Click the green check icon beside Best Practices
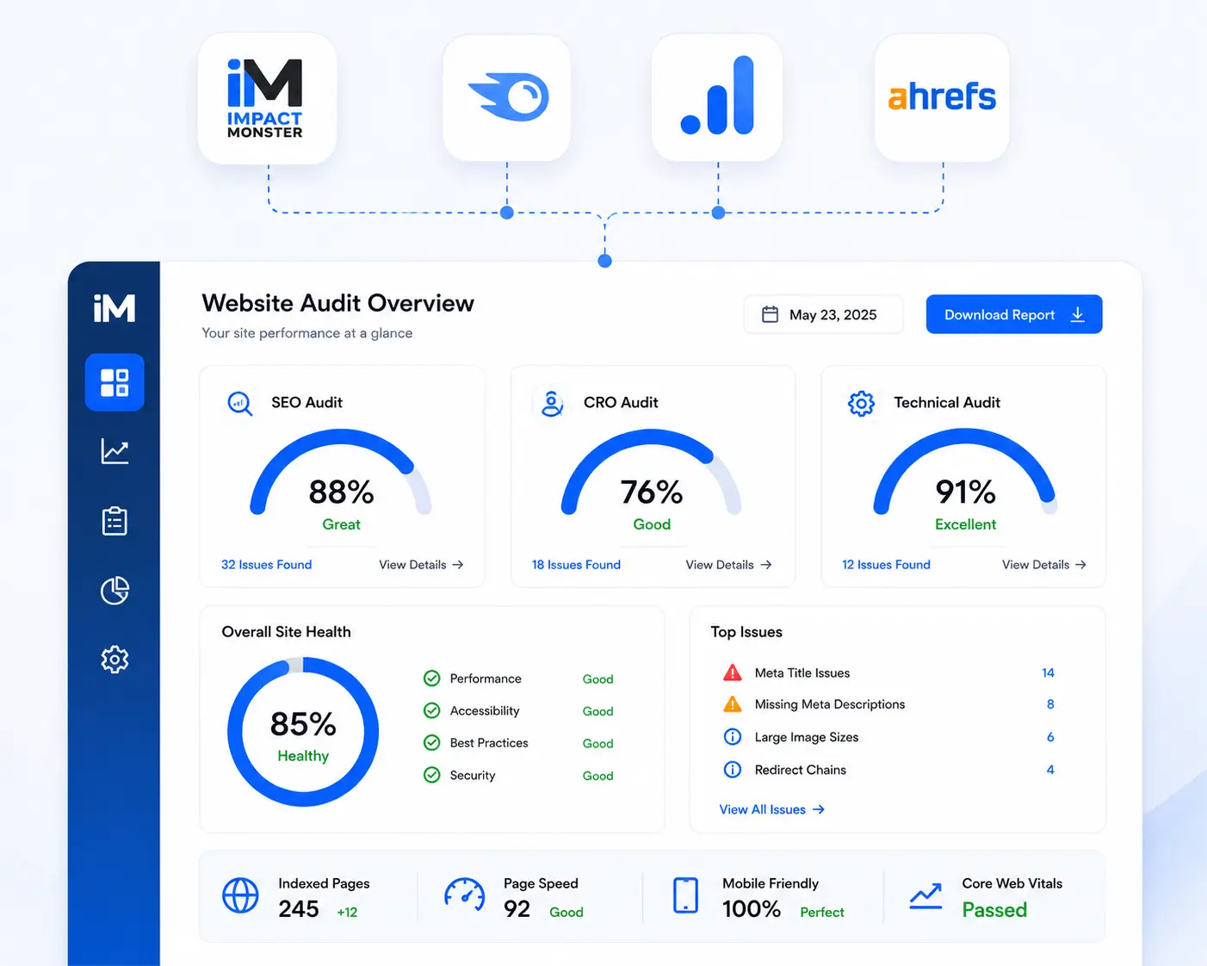1207x966 pixels. 432,743
